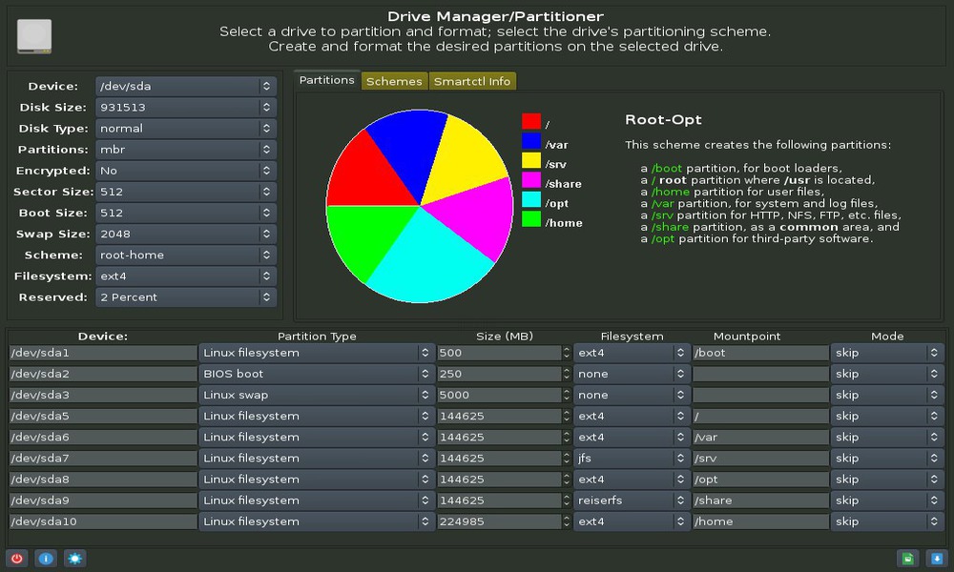954x572 pixels.
Task: Open the Encrypted dropdown showing No
Action: point(185,171)
